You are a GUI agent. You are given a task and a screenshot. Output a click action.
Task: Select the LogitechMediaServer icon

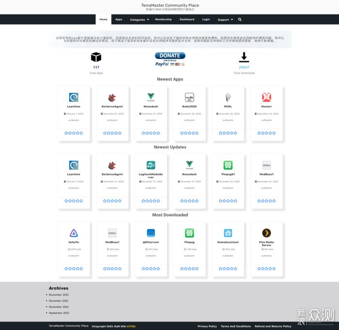(x=151, y=165)
